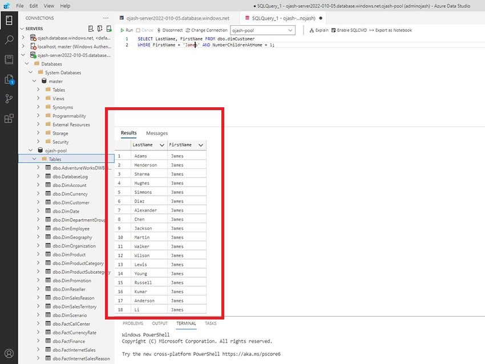Click the New Server Group icon
485x364 pixels.
(x=100, y=29)
